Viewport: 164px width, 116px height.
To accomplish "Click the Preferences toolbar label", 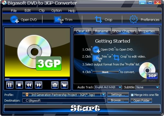I will (150, 20).
